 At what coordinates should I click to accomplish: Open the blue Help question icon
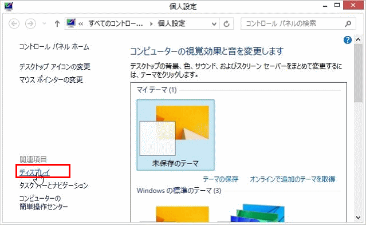(348, 40)
